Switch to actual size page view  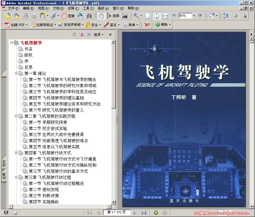tap(148, 16)
